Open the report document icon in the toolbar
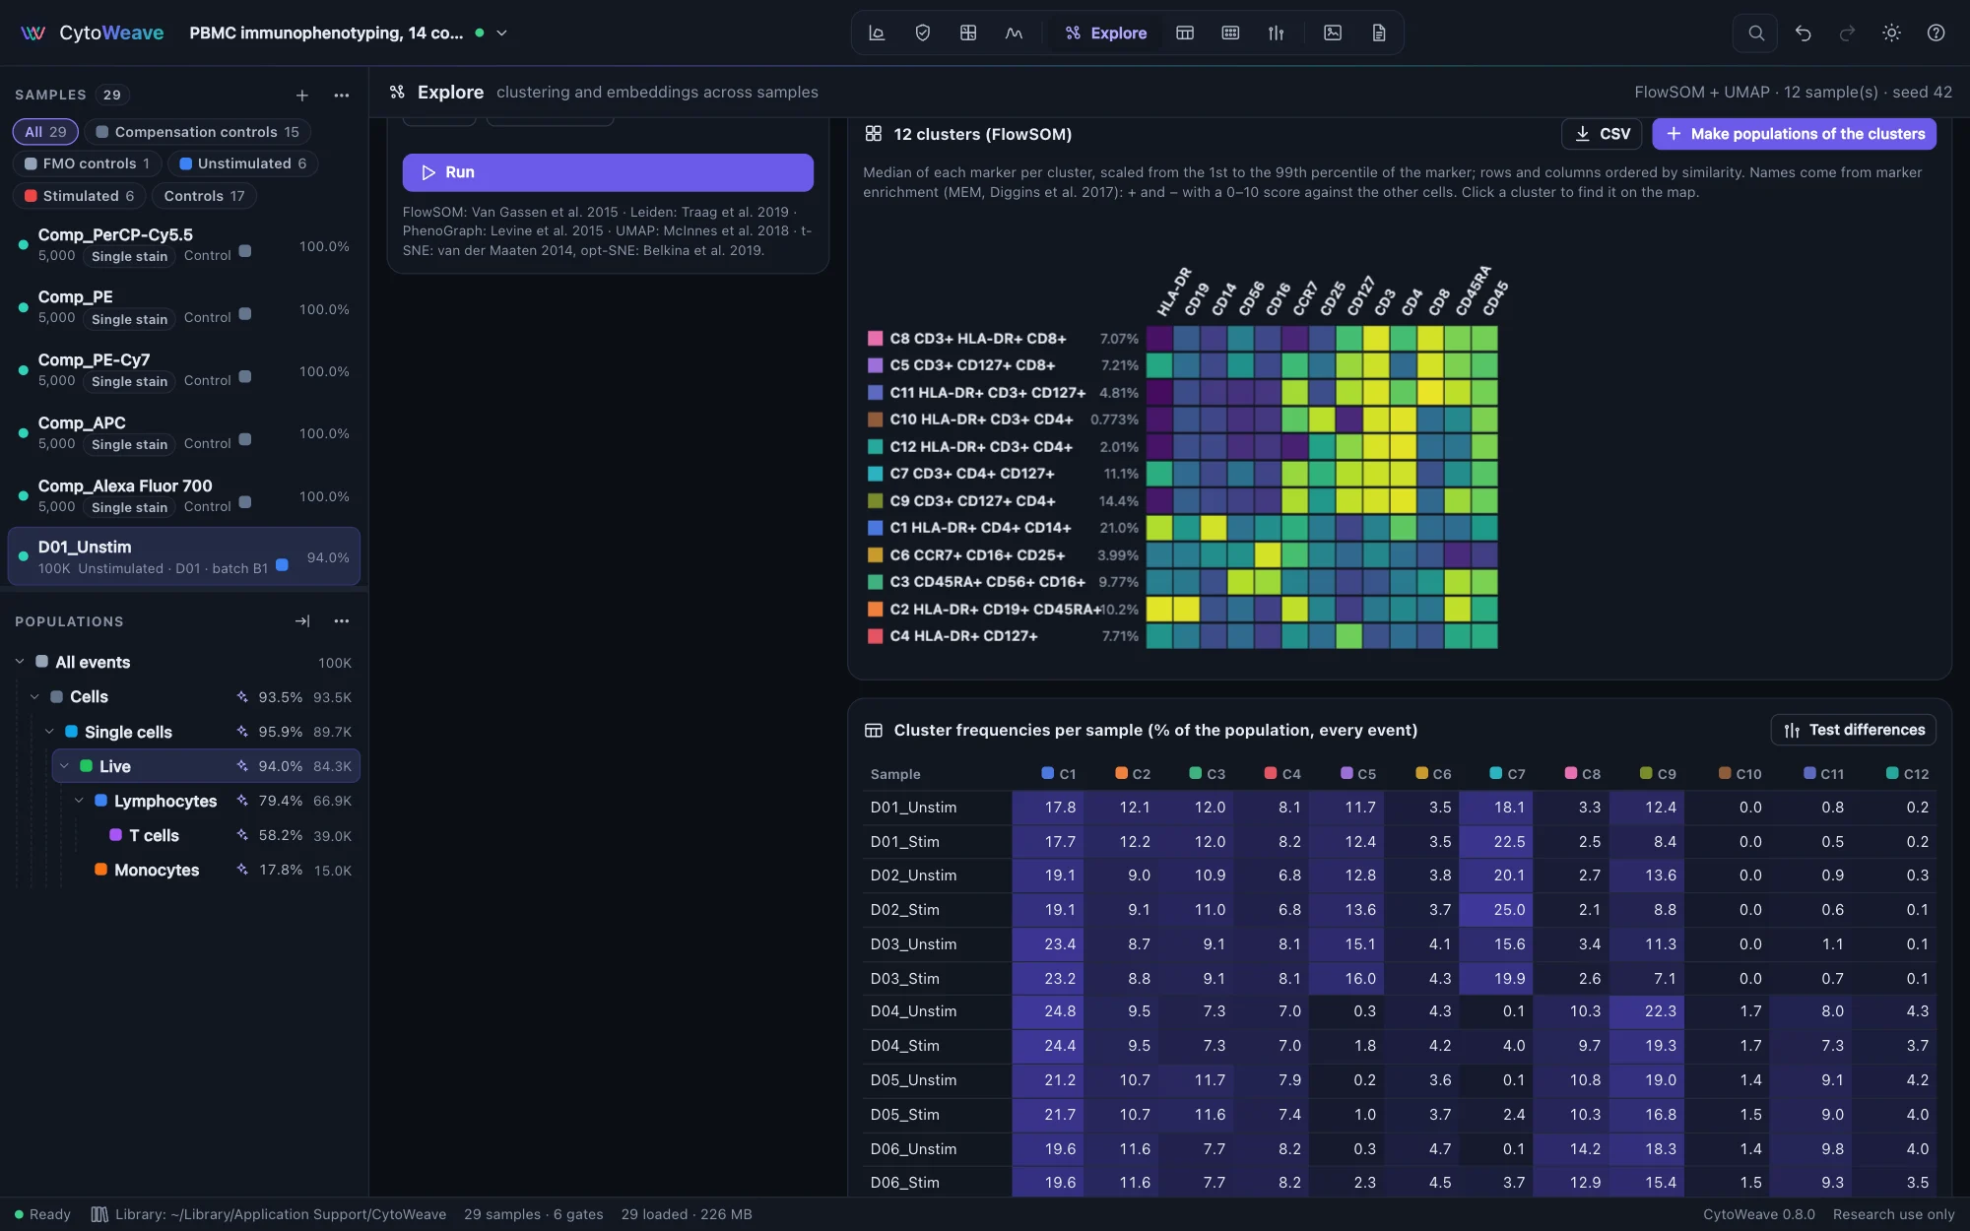This screenshot has width=1970, height=1231. tap(1379, 32)
